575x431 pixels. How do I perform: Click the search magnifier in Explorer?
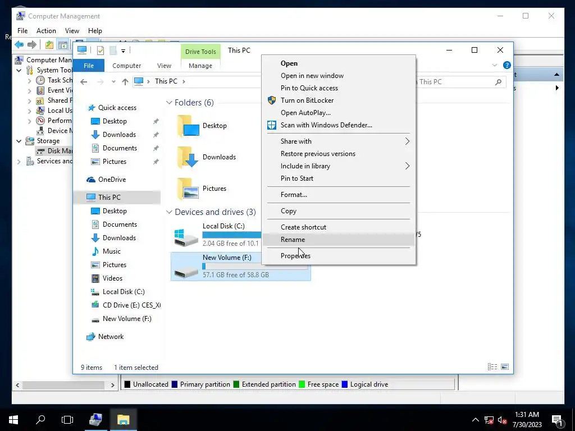click(498, 82)
